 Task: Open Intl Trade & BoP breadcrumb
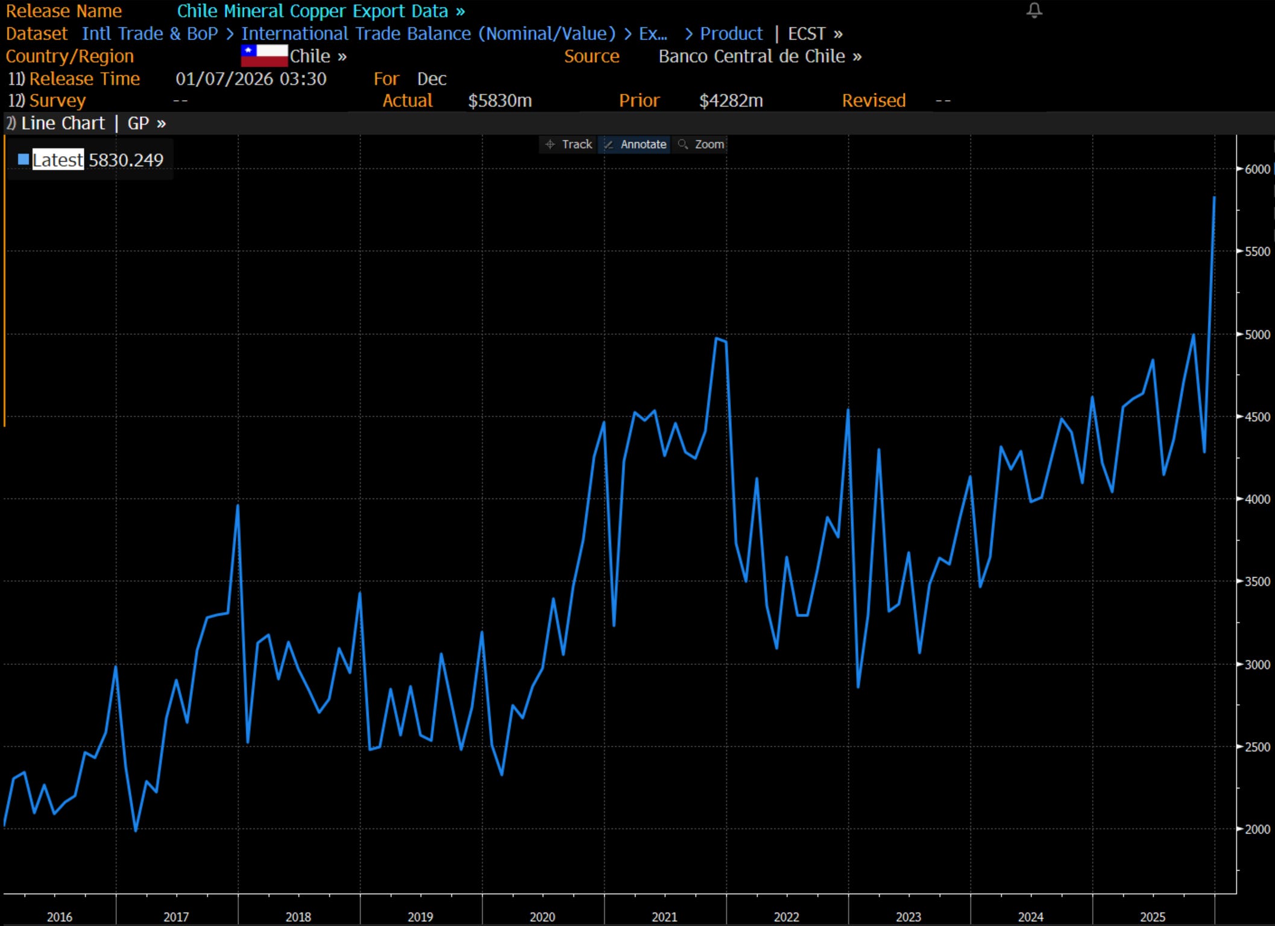tap(150, 34)
